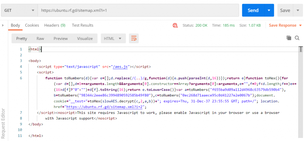
Task: Expand the Save button arrow
Action: click(298, 10)
